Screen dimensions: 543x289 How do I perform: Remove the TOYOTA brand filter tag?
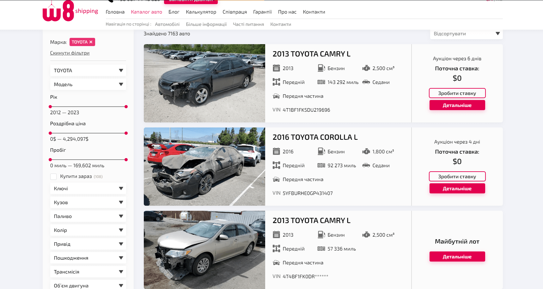91,42
